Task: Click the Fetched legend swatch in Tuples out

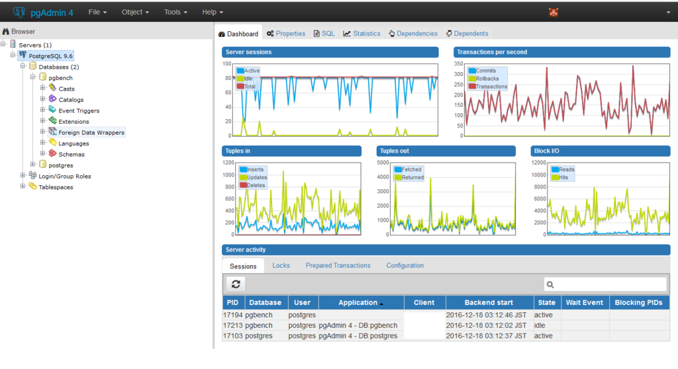Action: tap(398, 169)
